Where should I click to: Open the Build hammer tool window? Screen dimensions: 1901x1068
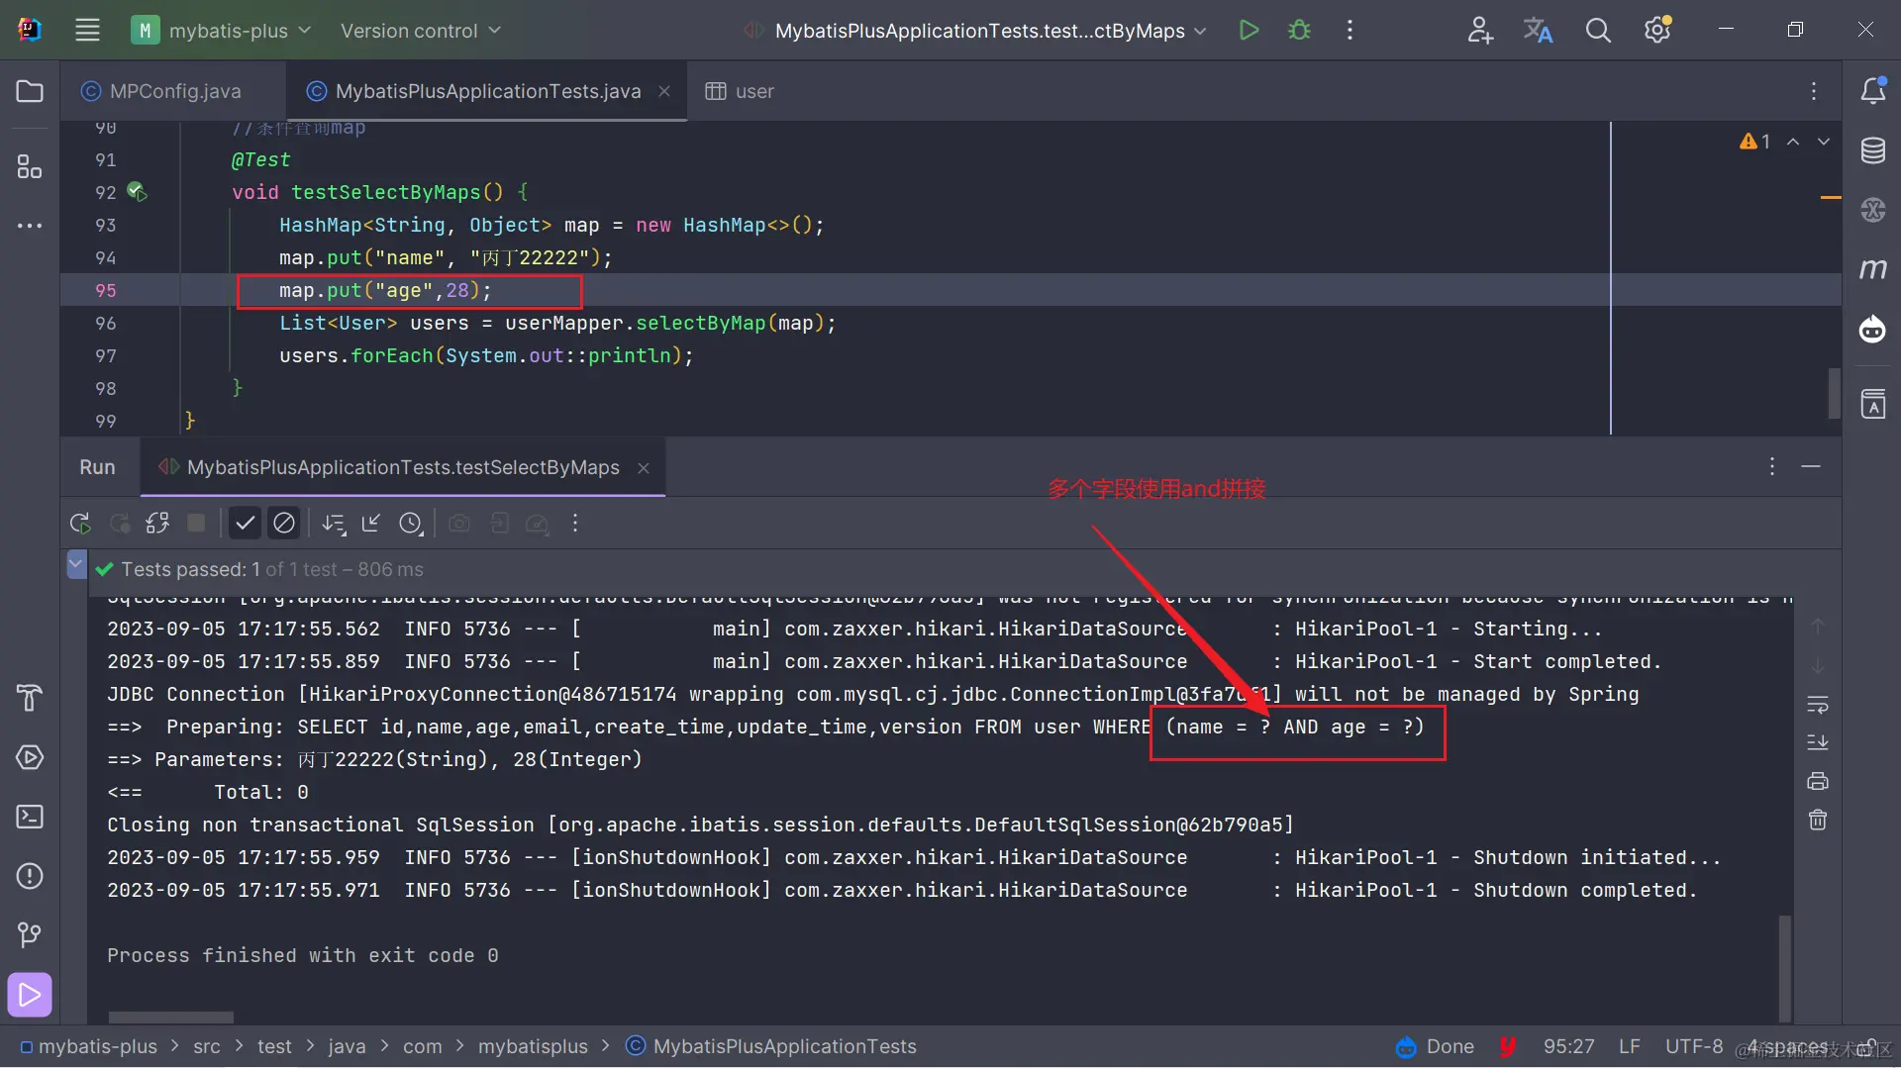(30, 698)
